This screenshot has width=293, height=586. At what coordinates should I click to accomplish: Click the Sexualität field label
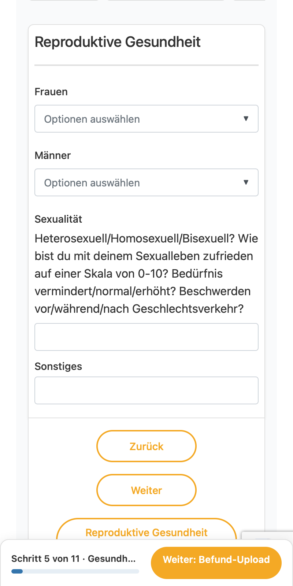58,219
